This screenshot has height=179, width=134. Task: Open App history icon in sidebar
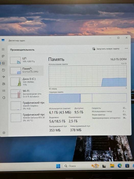pyautogui.click(x=4, y=70)
